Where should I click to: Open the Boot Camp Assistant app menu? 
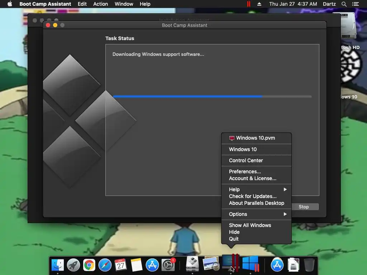pyautogui.click(x=45, y=4)
